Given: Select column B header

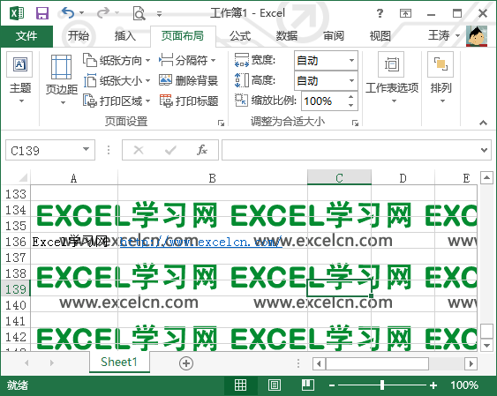Looking at the screenshot, I should pyautogui.click(x=213, y=177).
